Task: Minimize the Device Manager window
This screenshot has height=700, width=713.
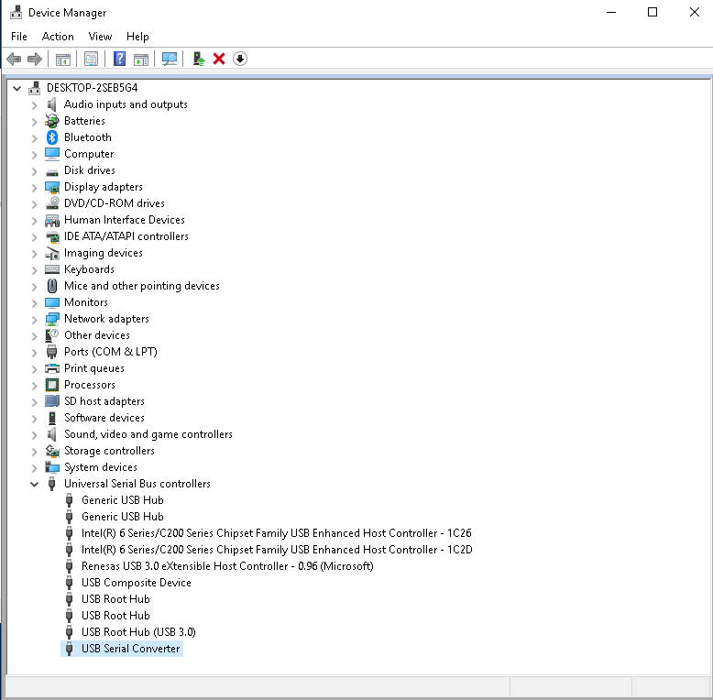Action: tap(611, 12)
